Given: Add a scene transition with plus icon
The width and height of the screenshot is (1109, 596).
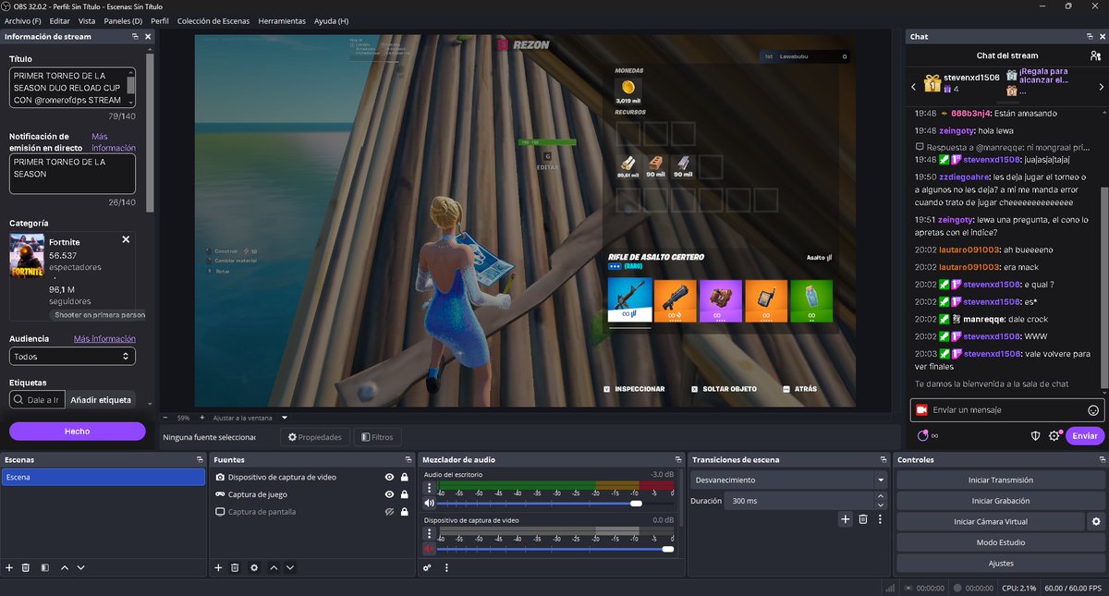Looking at the screenshot, I should (845, 519).
